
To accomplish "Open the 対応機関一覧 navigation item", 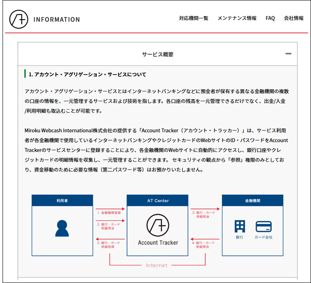I will coord(193,18).
